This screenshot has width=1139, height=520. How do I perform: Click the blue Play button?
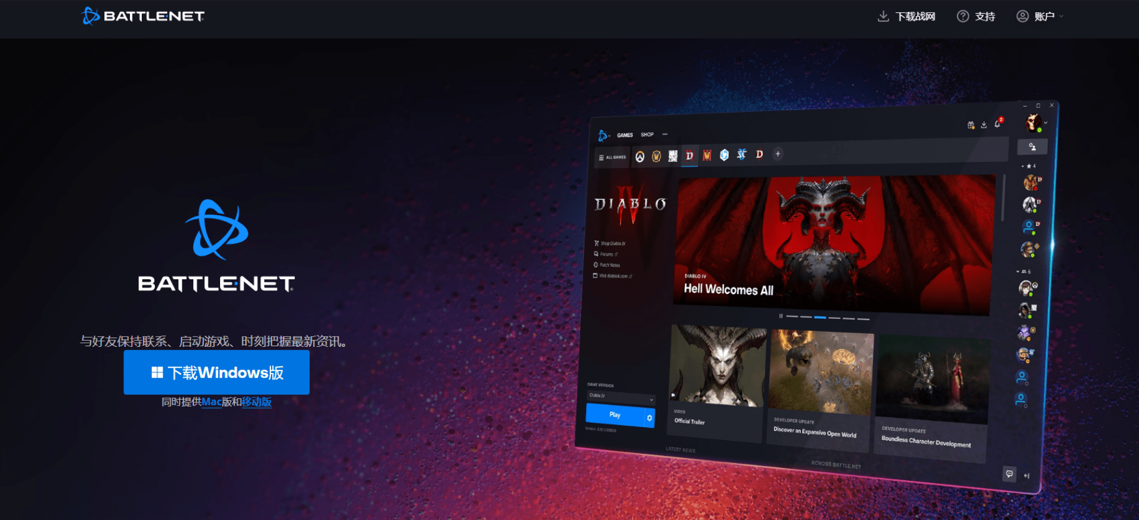coord(615,415)
